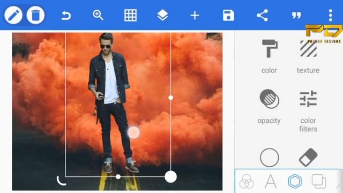Click the 'color' label text
Viewport: 343px width, 193px height.
tap(269, 70)
